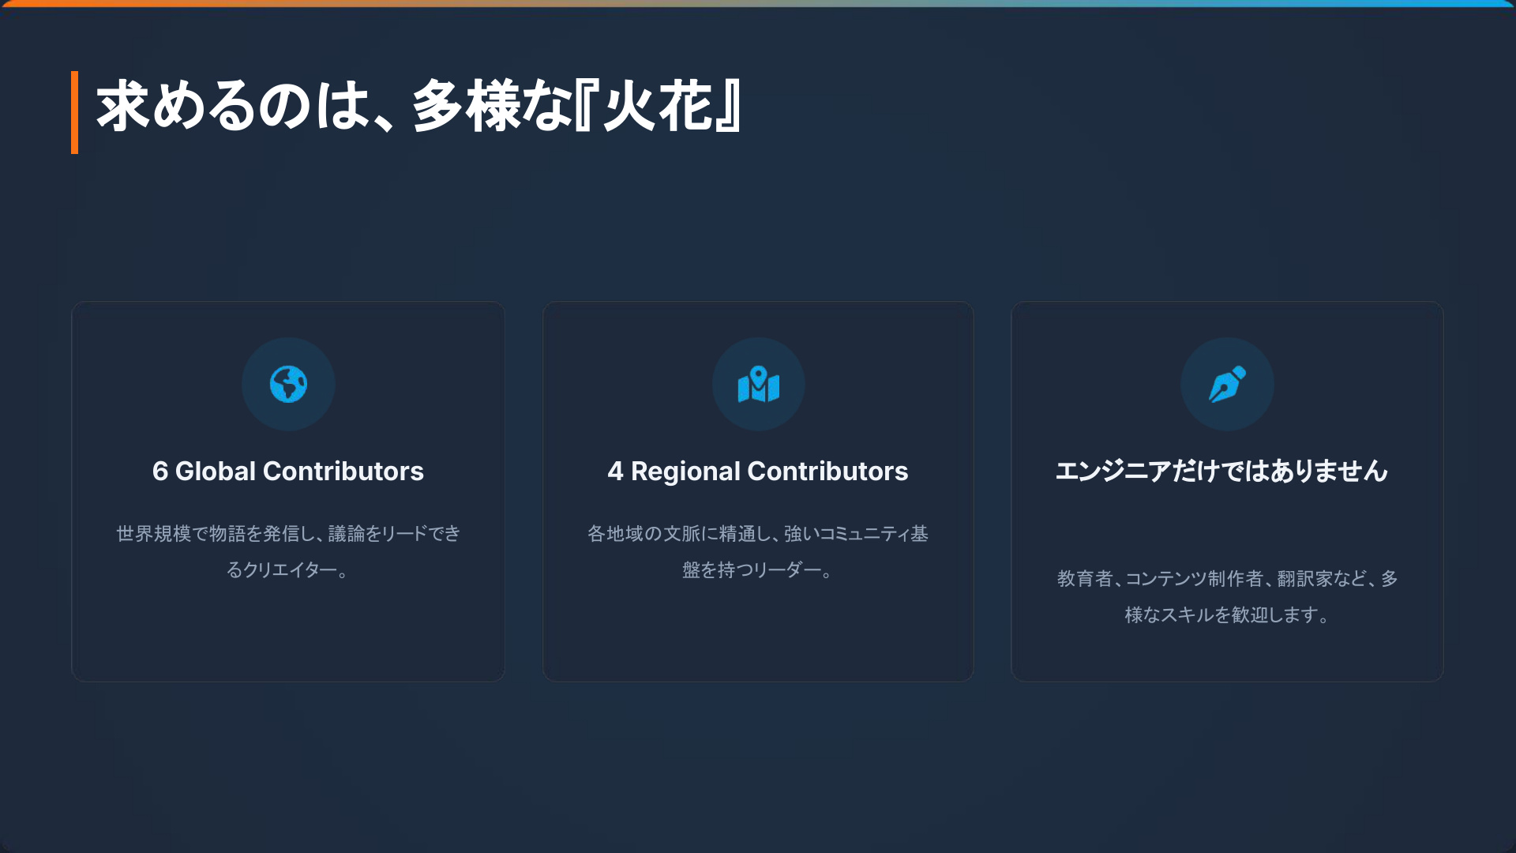The width and height of the screenshot is (1516, 853).
Task: Click the map location pin icon
Action: pyautogui.click(x=758, y=385)
